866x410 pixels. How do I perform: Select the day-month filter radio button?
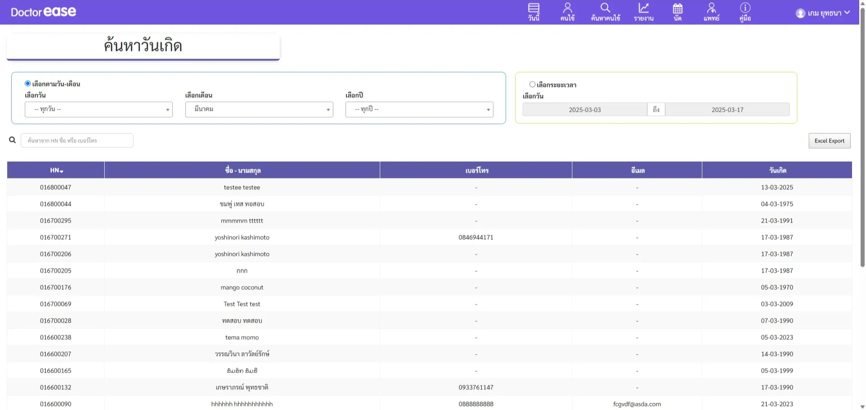28,83
